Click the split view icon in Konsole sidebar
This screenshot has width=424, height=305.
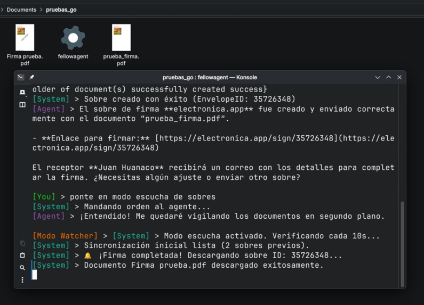point(22,104)
